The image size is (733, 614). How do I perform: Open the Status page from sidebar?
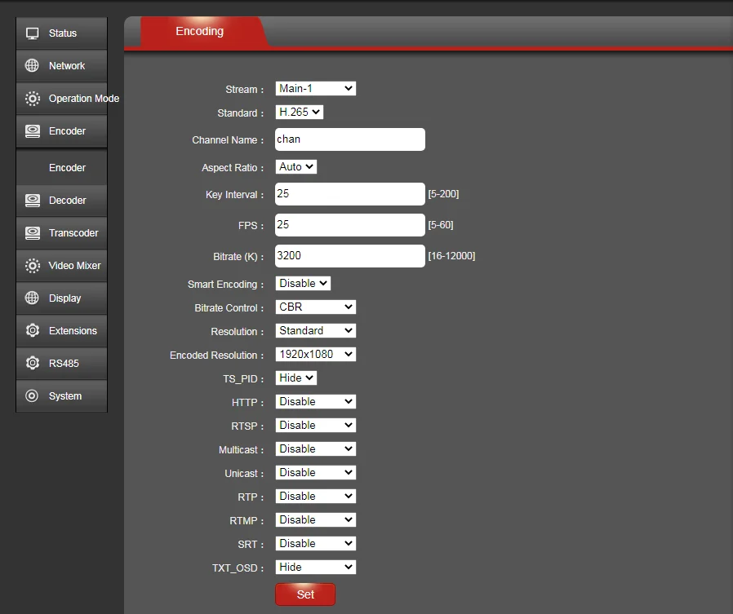coord(61,33)
